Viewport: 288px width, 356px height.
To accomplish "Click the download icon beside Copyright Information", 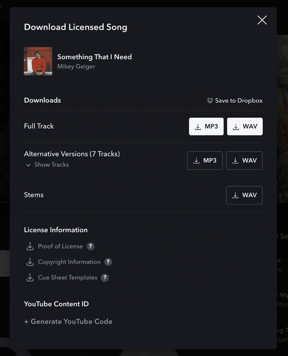I will (x=30, y=262).
